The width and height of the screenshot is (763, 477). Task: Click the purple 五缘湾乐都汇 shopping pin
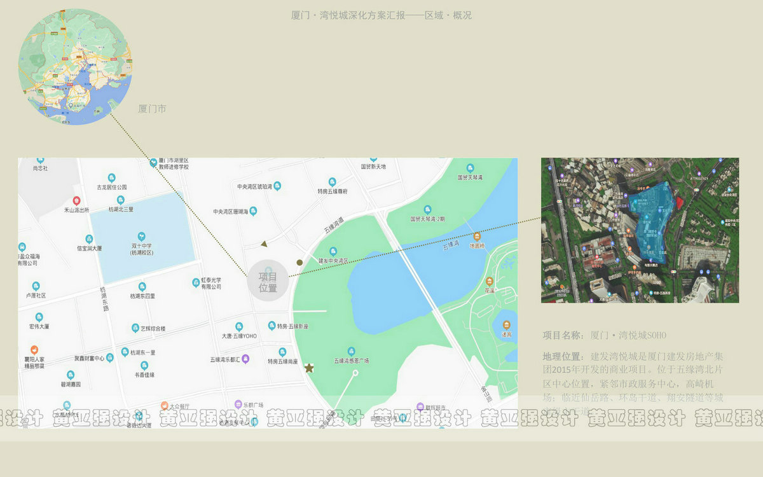(x=245, y=359)
